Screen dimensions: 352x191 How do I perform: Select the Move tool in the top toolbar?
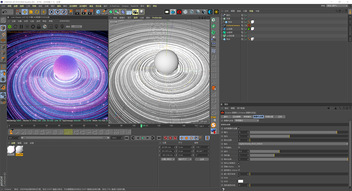coord(25,12)
